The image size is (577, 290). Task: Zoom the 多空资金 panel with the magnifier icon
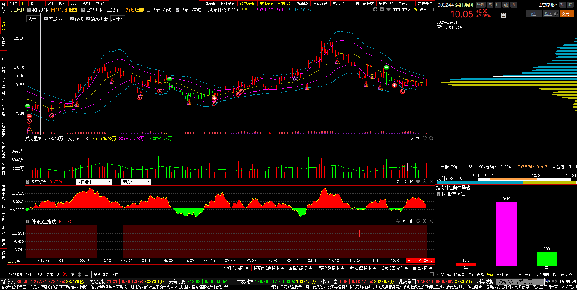(425, 182)
